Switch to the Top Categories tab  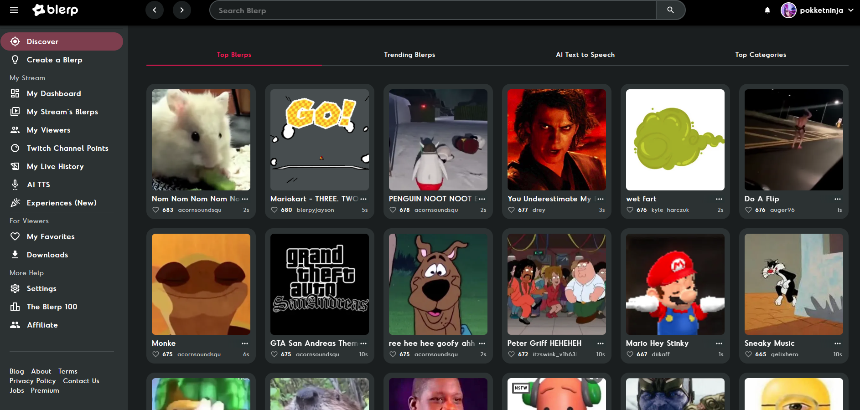coord(761,55)
